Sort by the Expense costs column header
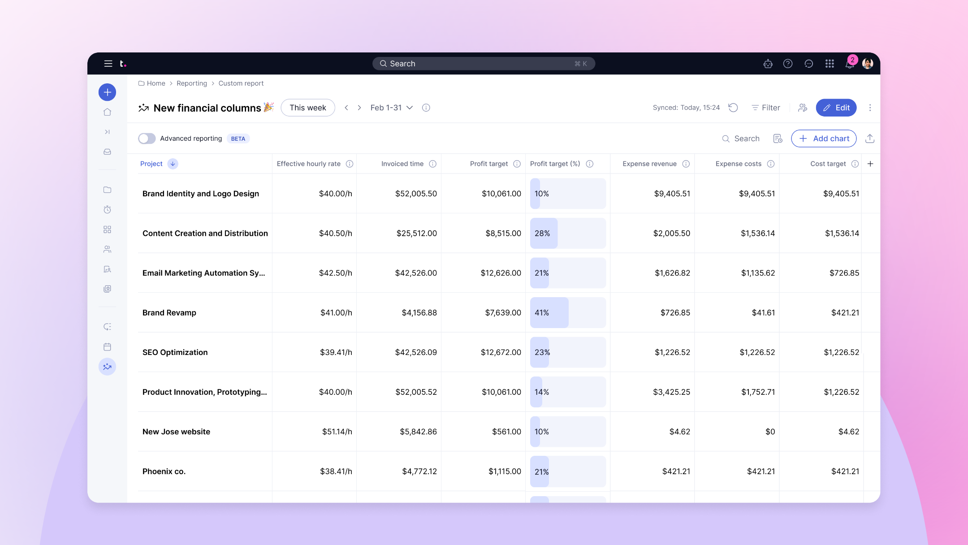The height and width of the screenshot is (545, 968). tap(738, 164)
